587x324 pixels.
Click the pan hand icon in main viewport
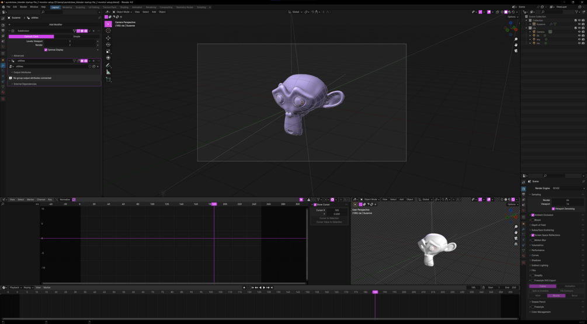click(x=516, y=45)
